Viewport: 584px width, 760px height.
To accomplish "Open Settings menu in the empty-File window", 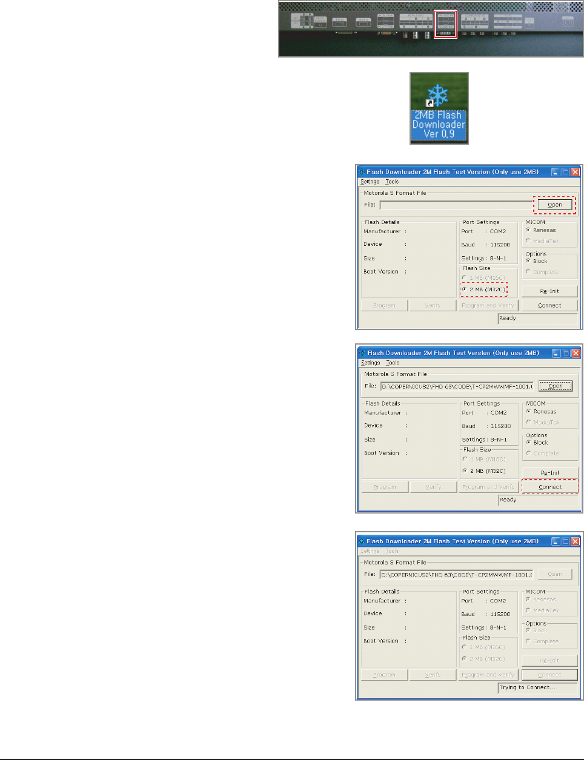I will tap(370, 182).
